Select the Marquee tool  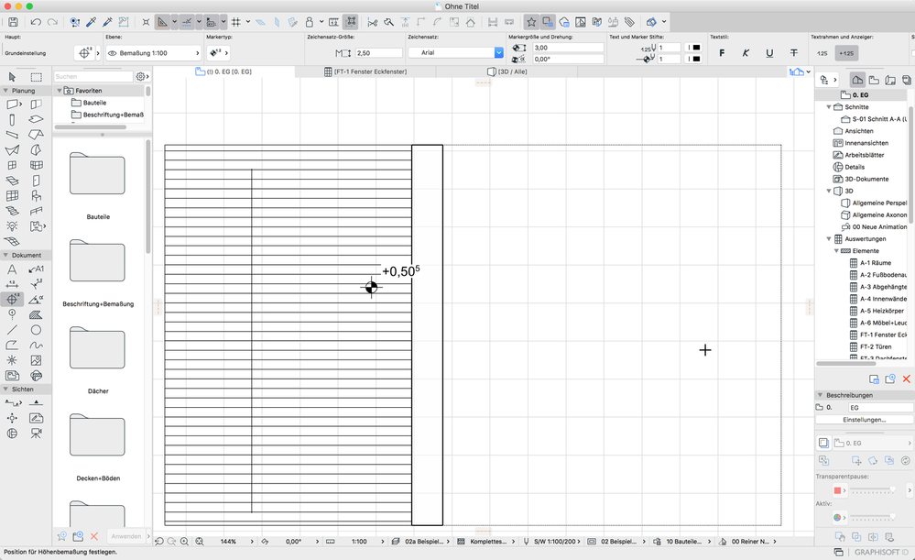coord(37,77)
